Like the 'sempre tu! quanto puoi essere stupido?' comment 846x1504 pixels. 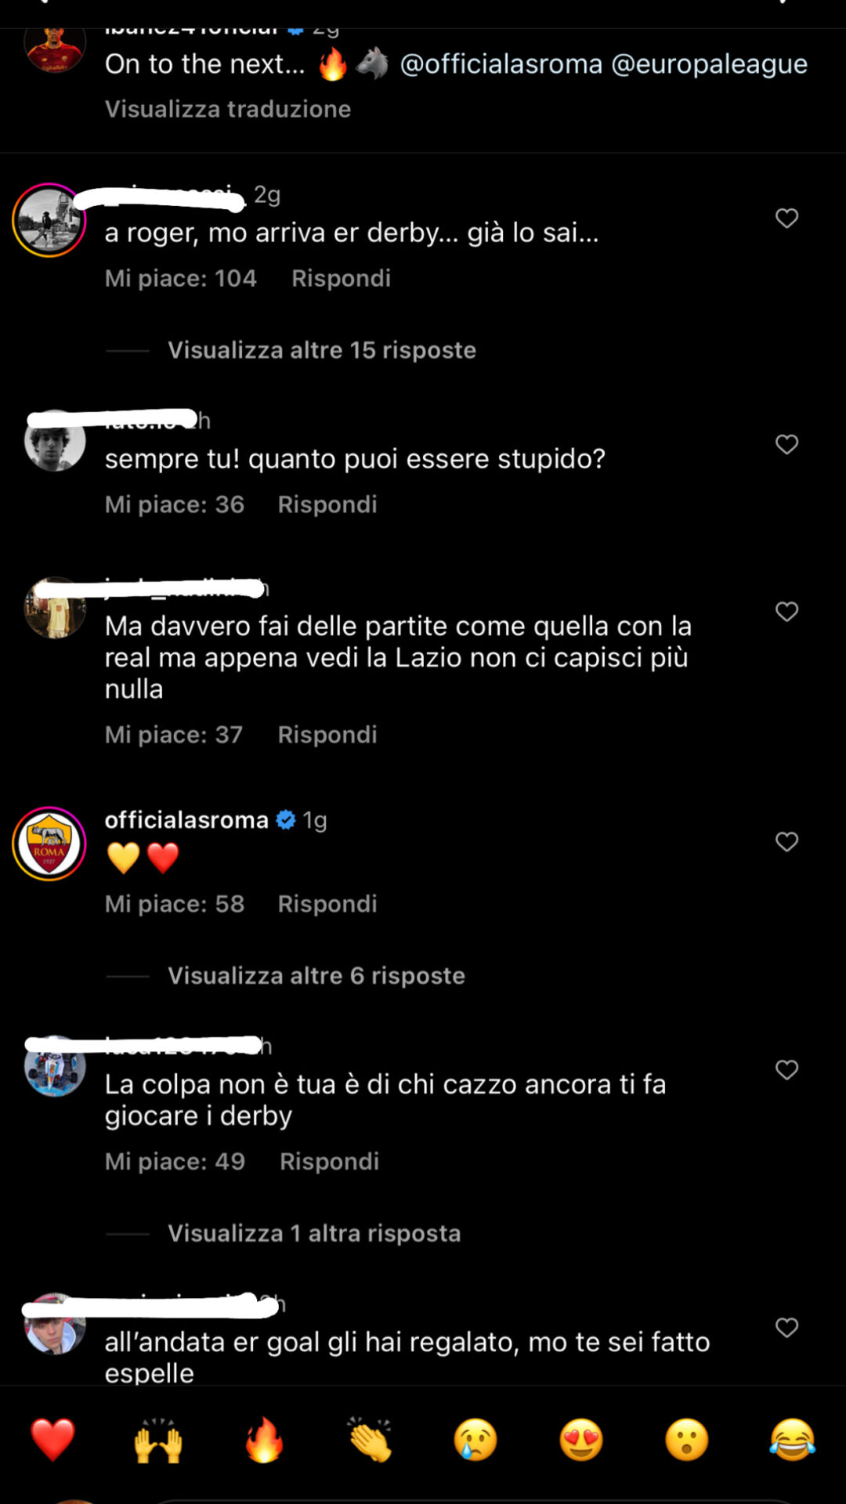tap(786, 444)
